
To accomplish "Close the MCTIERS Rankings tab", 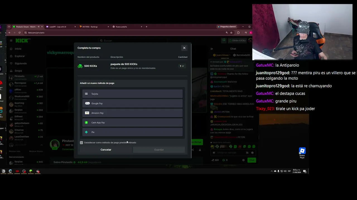I will coord(108,27).
